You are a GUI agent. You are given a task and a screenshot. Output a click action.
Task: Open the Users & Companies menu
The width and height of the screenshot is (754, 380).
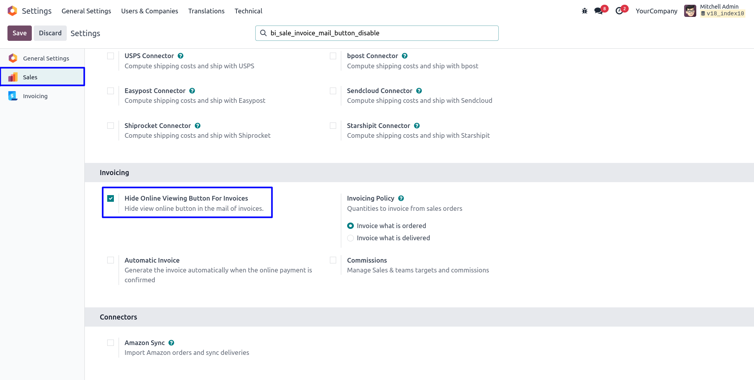[150, 11]
